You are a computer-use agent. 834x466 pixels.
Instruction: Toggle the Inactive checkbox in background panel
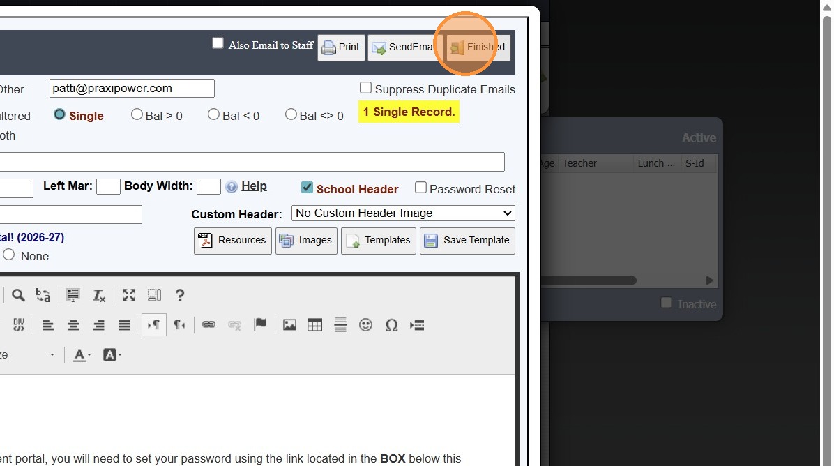pos(666,303)
